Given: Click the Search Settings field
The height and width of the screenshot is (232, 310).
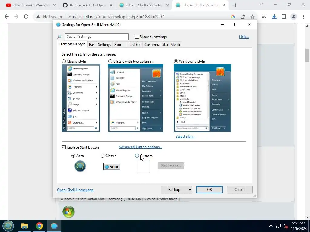Looking at the screenshot, I should [97, 37].
